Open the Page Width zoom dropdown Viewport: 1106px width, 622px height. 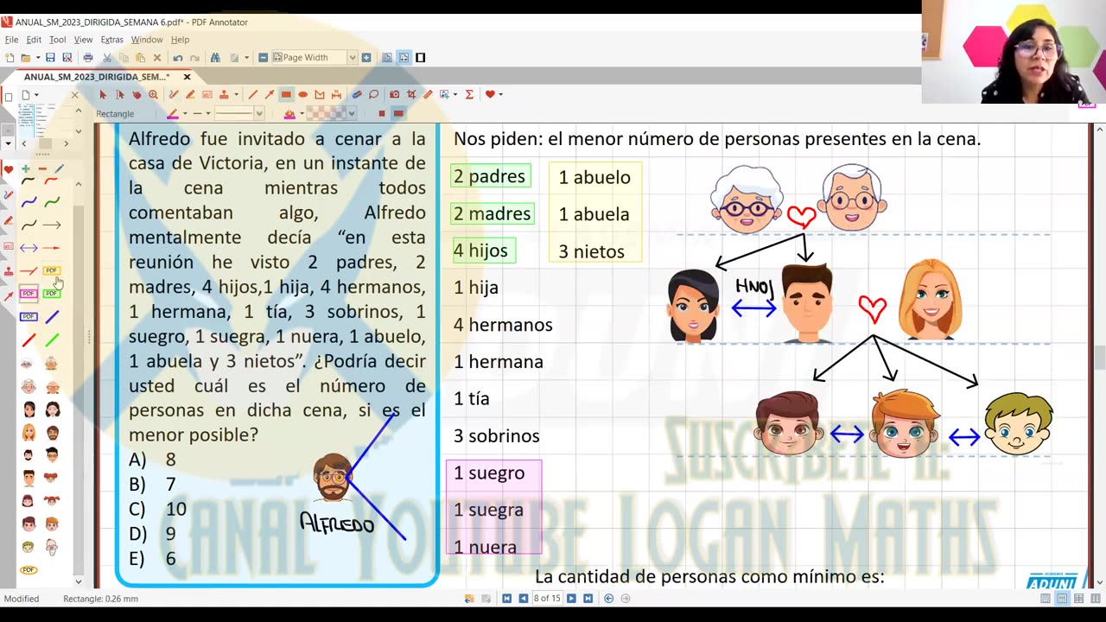(352, 57)
